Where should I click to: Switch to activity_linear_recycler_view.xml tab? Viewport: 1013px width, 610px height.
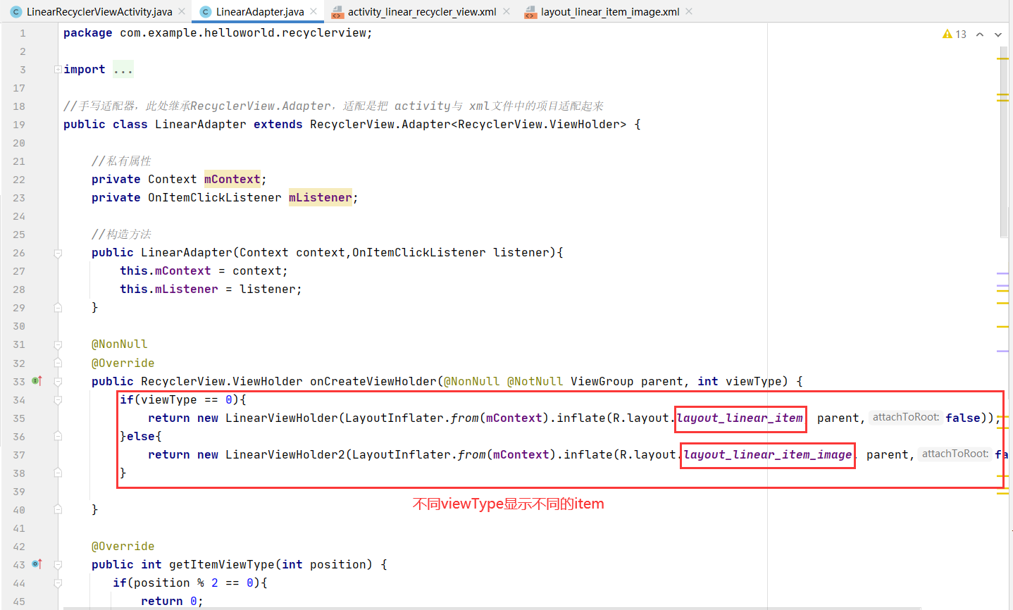(422, 11)
